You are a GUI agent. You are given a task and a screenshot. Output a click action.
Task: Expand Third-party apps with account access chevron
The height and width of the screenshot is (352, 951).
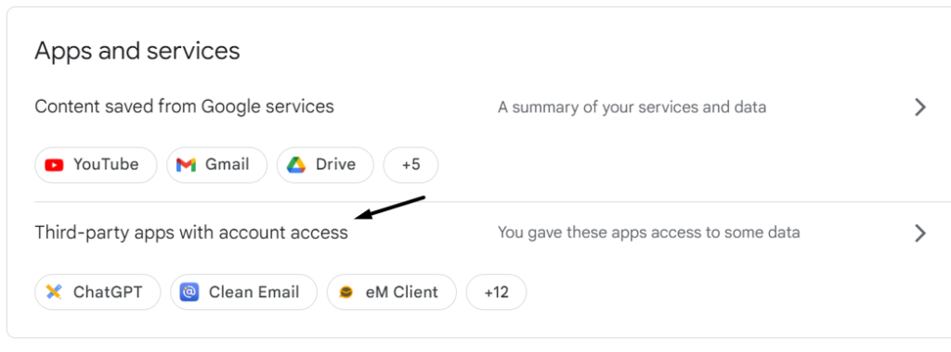coord(920,233)
